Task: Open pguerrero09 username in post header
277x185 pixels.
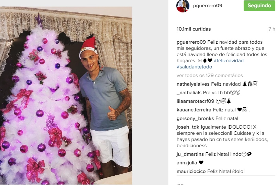Action: [208, 6]
